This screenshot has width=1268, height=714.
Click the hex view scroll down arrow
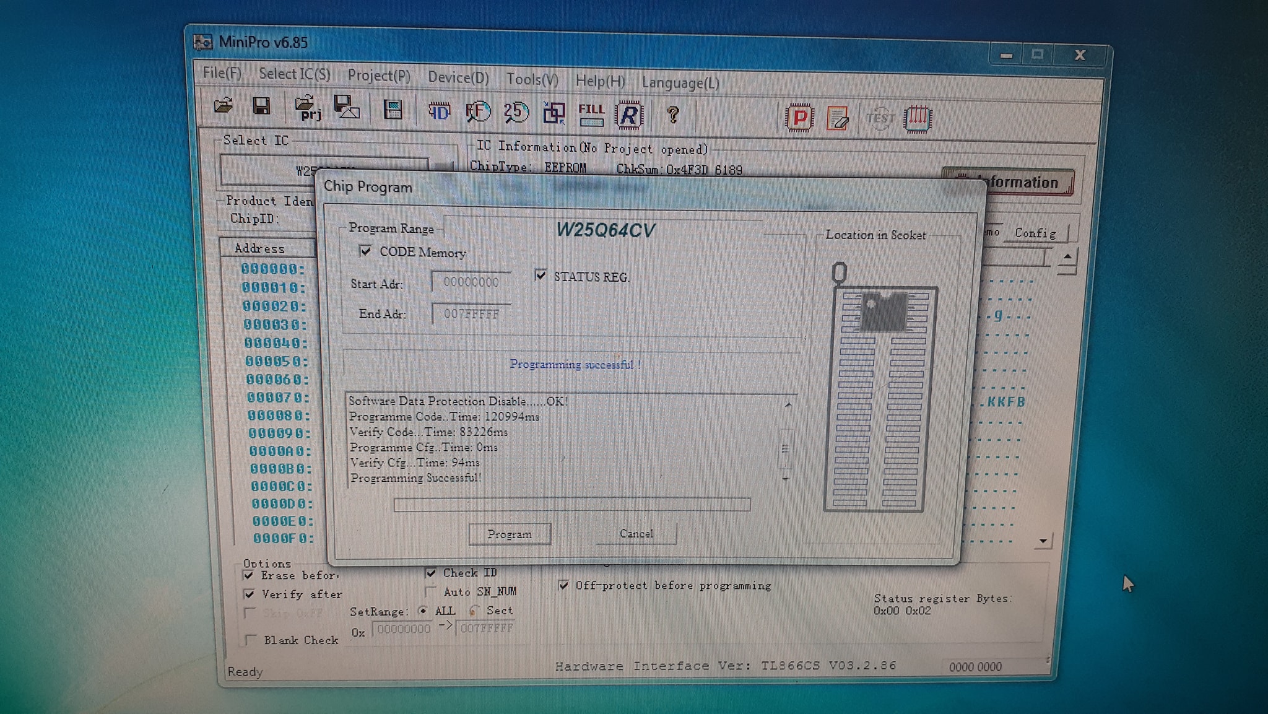[1043, 541]
